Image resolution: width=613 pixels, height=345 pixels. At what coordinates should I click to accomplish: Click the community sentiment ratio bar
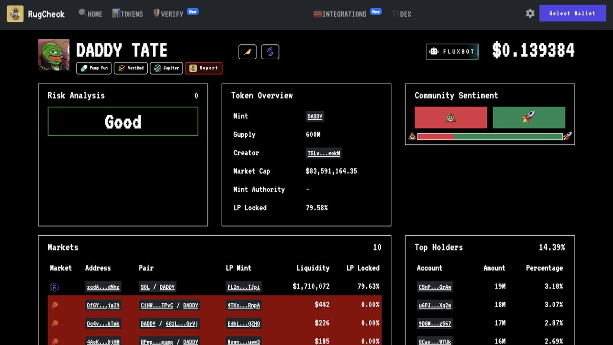(490, 136)
